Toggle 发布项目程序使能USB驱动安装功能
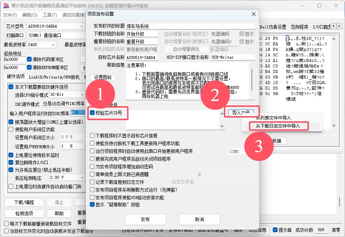Image resolution: width=345 pixels, height=237 pixels. point(92,197)
